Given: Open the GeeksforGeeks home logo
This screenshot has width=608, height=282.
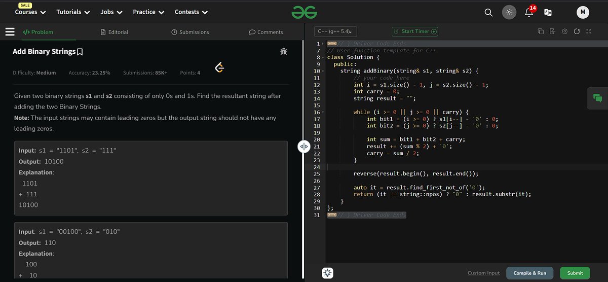Looking at the screenshot, I should pyautogui.click(x=303, y=12).
